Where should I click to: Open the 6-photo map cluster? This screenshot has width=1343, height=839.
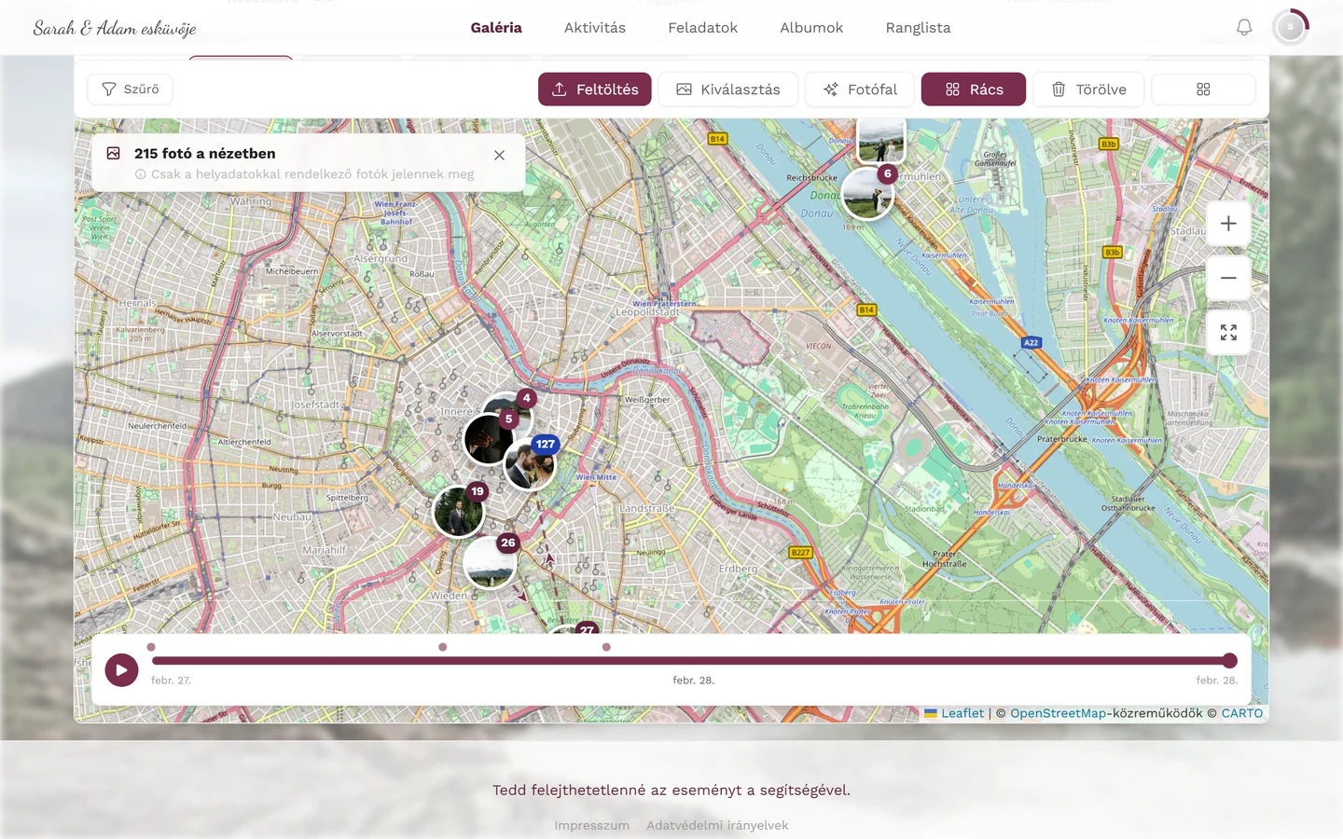coord(867,194)
